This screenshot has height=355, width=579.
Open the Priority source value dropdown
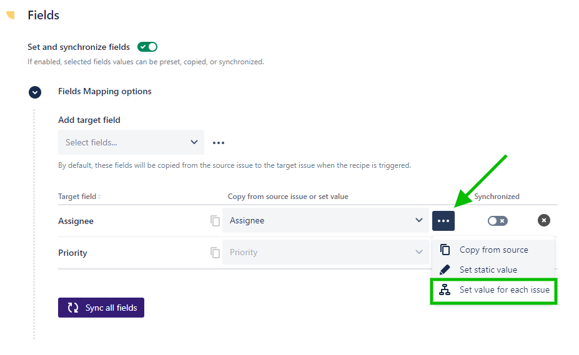coord(325,253)
